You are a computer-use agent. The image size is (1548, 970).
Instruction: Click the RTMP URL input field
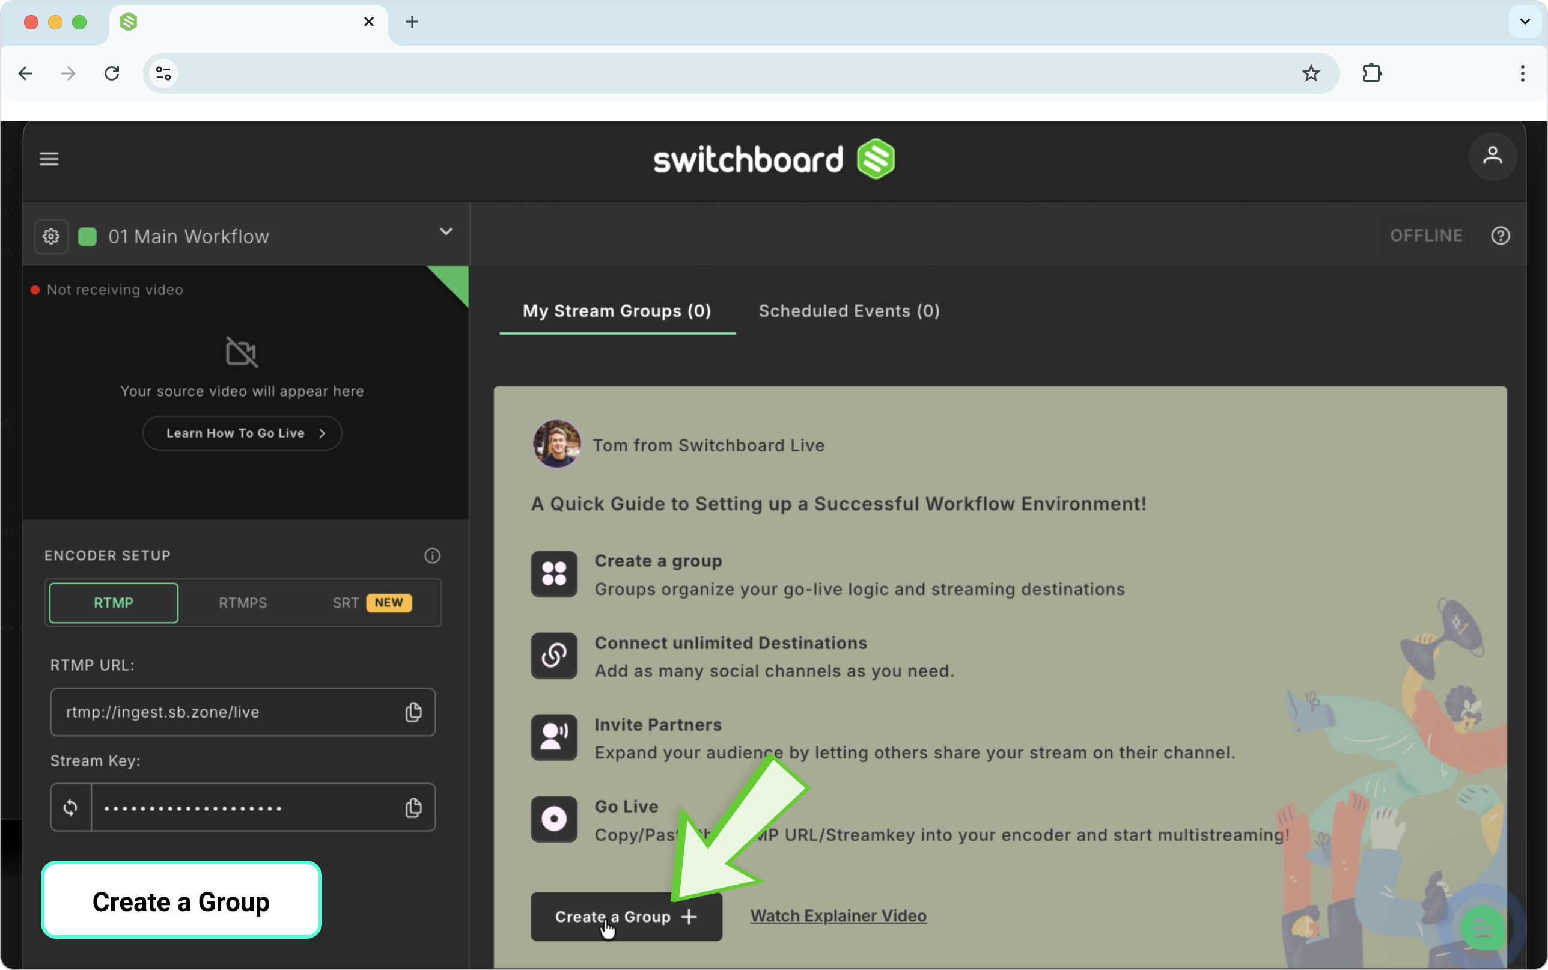coord(243,712)
